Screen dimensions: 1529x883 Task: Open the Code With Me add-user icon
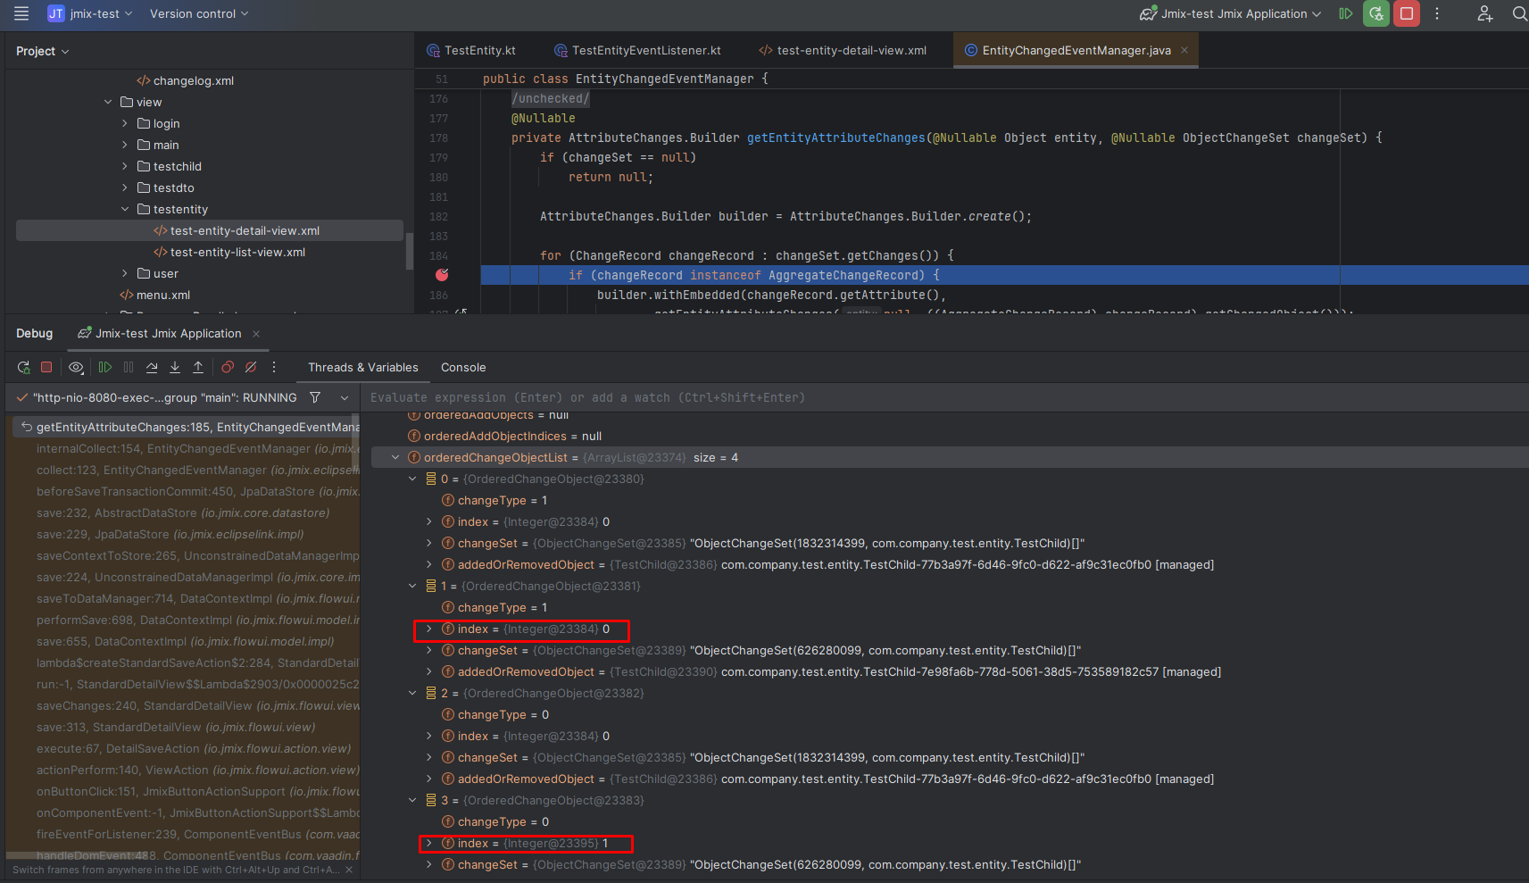pos(1485,13)
